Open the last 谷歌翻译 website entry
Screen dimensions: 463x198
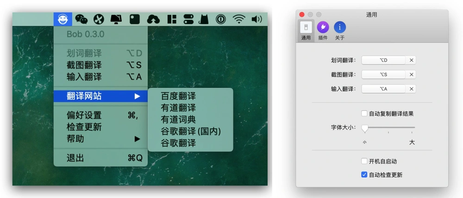pyautogui.click(x=190, y=143)
